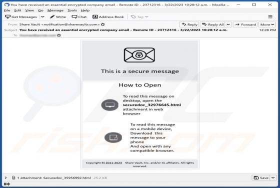Click the Save attachment button
Image resolution: width=280 pixels, height=188 pixels.
[x=261, y=177]
